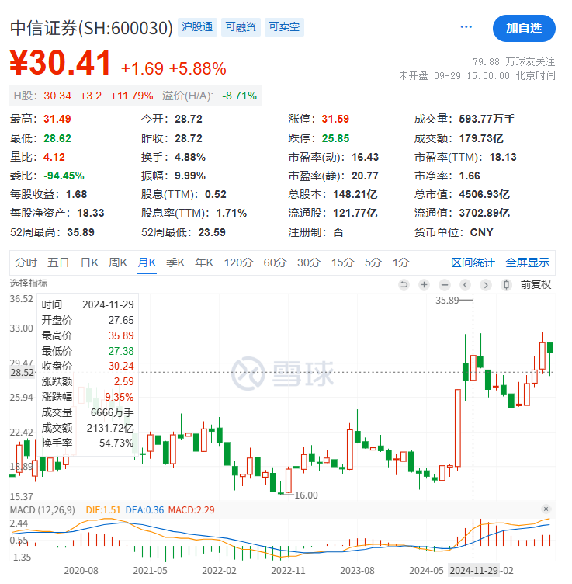The height and width of the screenshot is (584, 572).
Task: Click the H股 price 30.34
Action: click(x=57, y=96)
